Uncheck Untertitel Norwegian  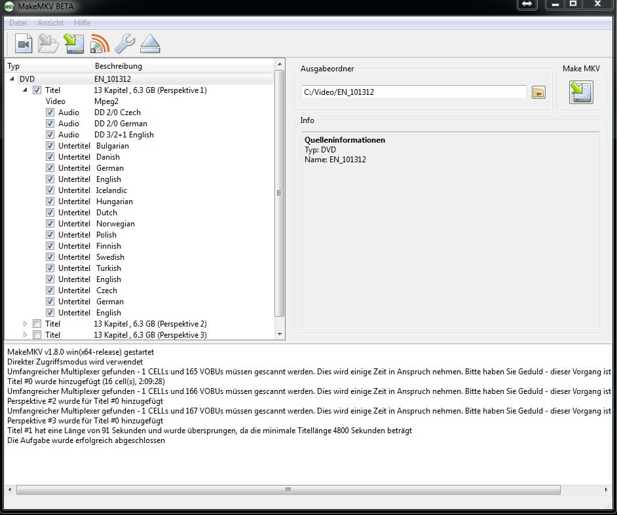click(50, 224)
